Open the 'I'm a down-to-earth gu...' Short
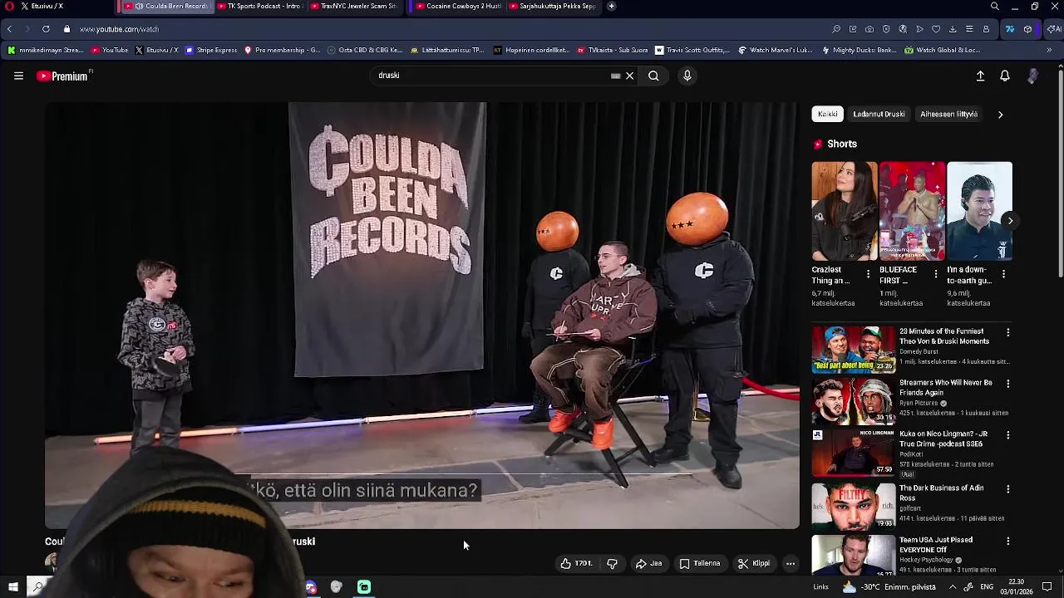The height and width of the screenshot is (598, 1064). (x=979, y=211)
